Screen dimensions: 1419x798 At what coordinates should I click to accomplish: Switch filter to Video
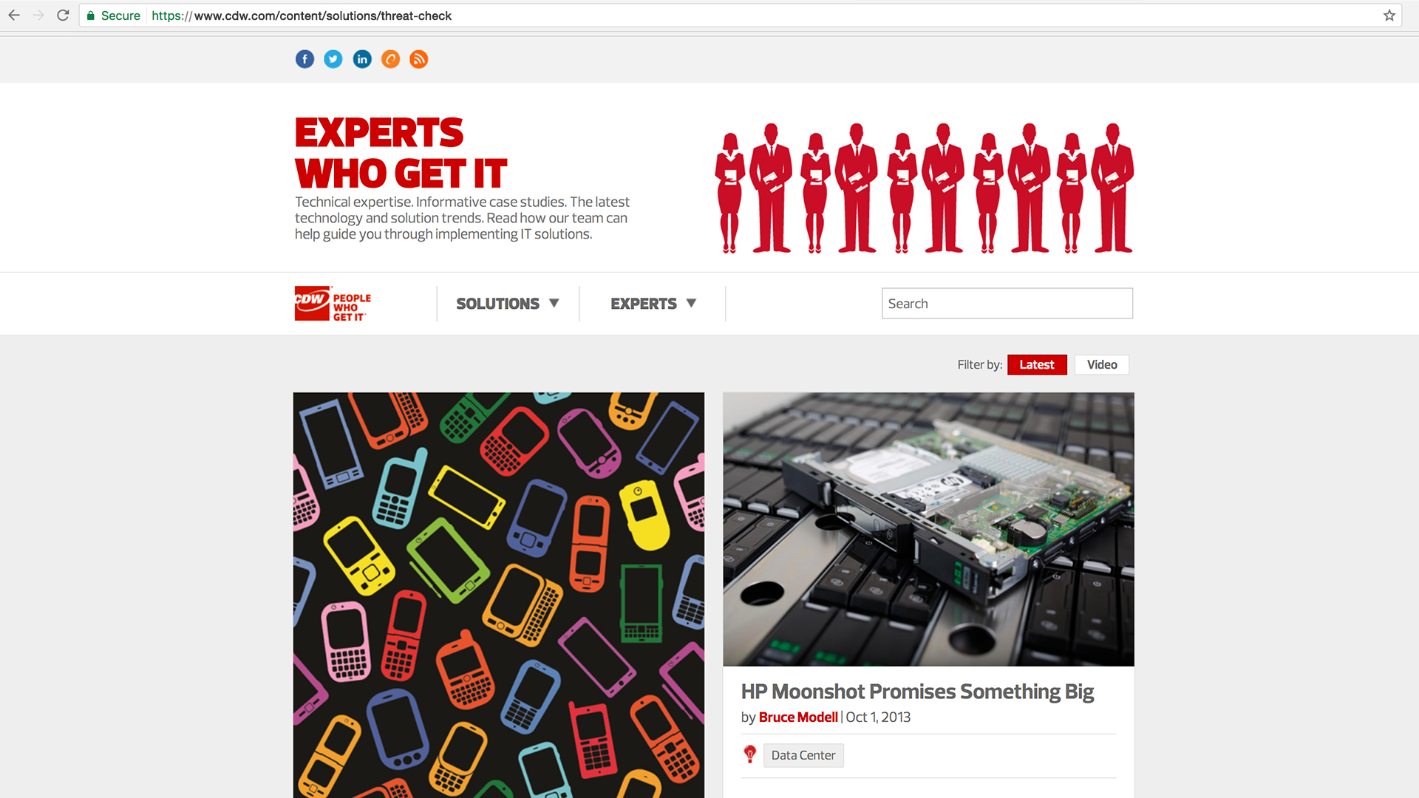tap(1102, 364)
